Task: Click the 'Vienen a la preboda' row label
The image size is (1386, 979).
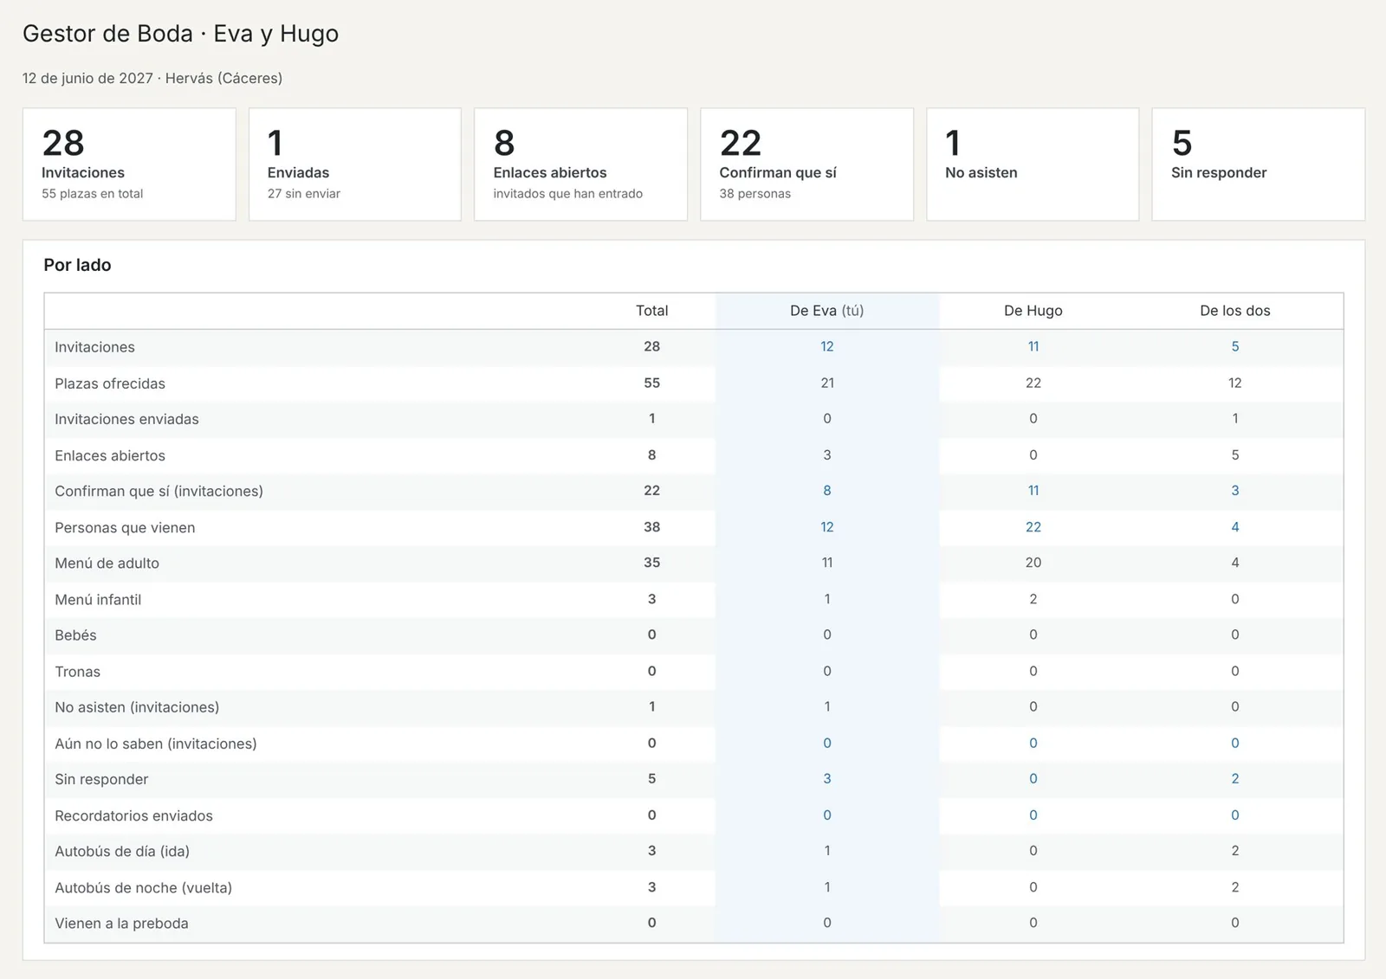Action: (x=121, y=924)
